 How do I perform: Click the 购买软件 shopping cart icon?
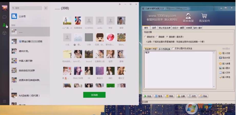204,17
